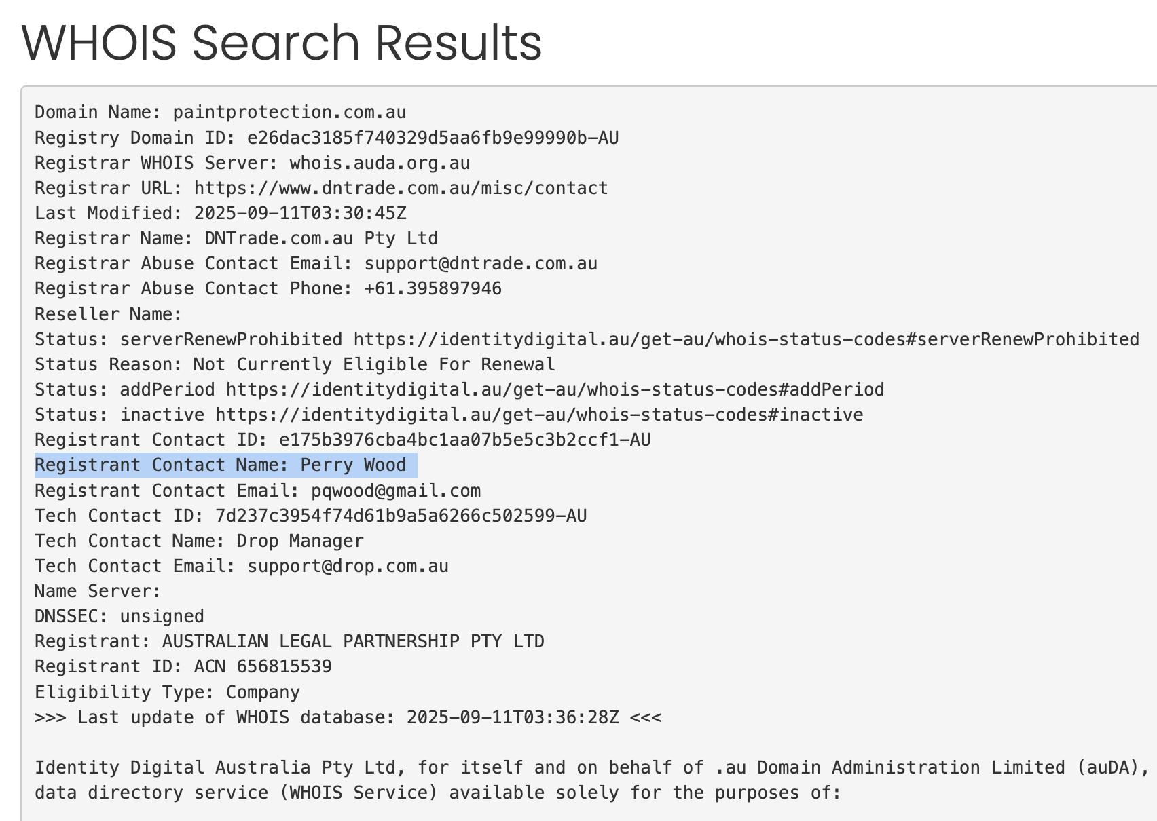
Task: Click the Last Modified timestamp line
Action: [221, 214]
